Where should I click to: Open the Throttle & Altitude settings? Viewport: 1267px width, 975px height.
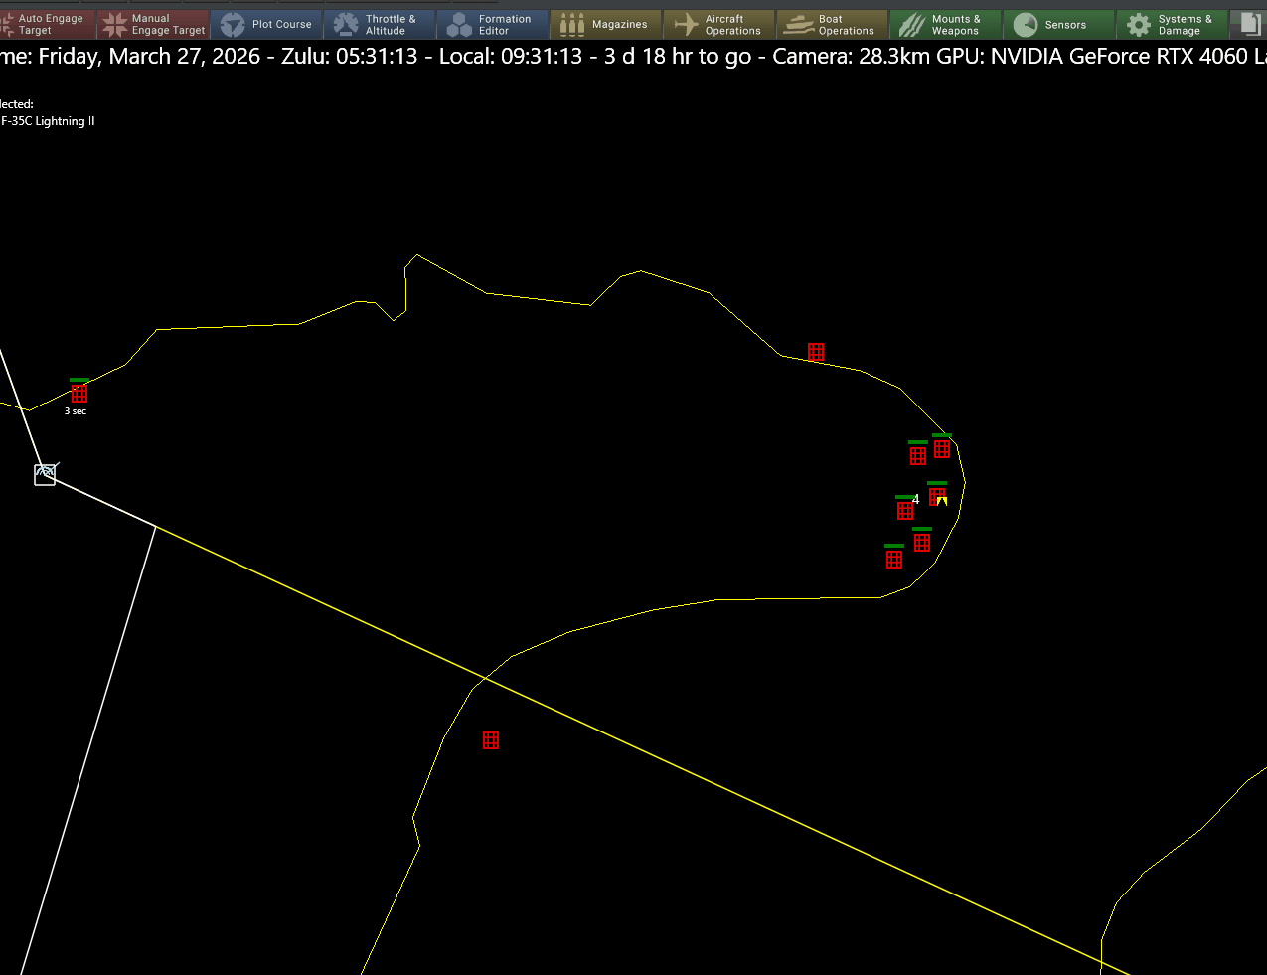380,24
